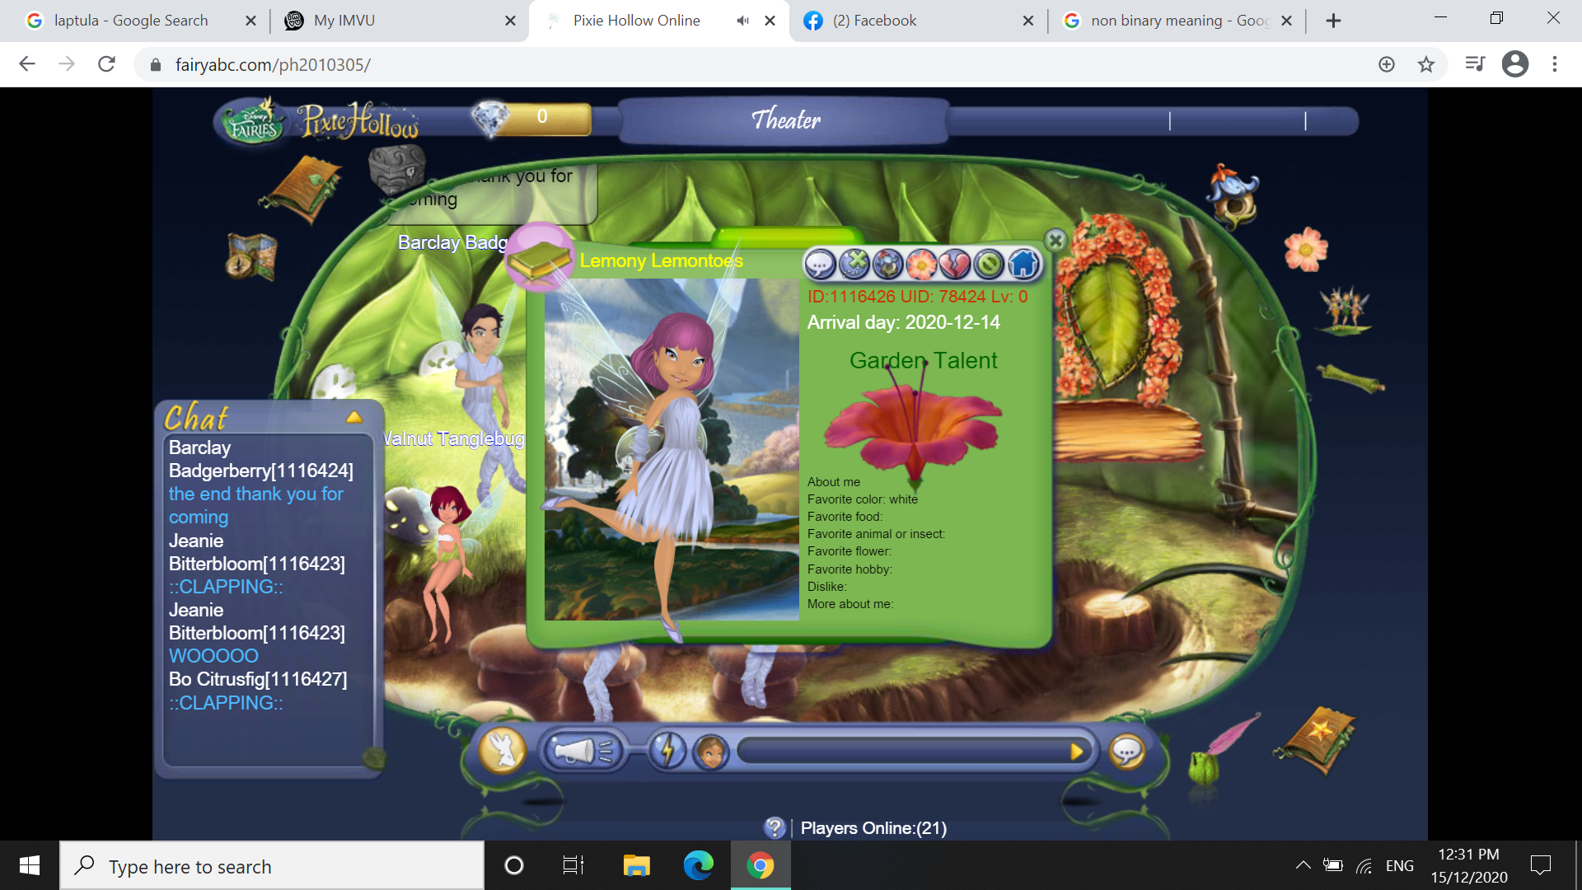Image resolution: width=1582 pixels, height=890 pixels.
Task: Click the chat bubble icon at bottom right
Action: point(1127,751)
